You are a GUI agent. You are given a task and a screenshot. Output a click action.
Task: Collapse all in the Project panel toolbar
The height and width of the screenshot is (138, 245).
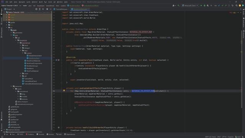[x=43, y=9]
